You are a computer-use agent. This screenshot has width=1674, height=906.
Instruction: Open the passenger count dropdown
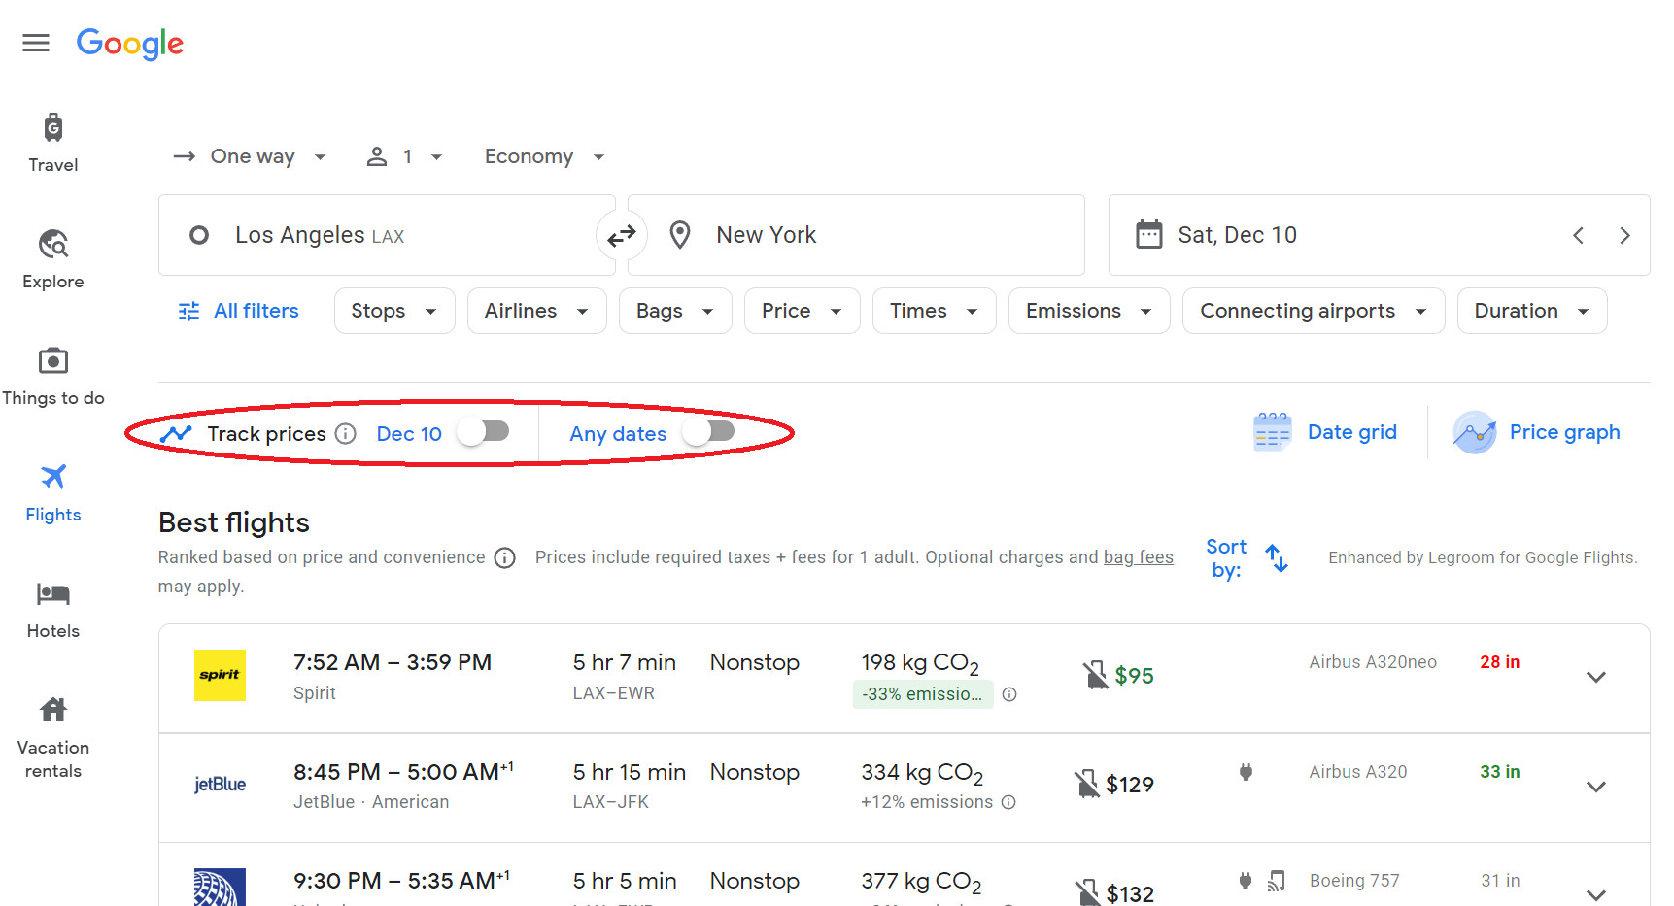pyautogui.click(x=404, y=156)
